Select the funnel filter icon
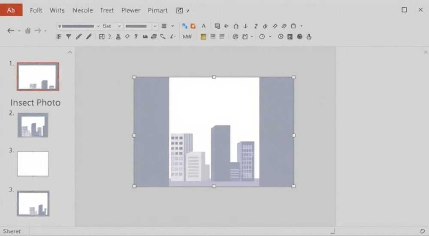 [68, 36]
